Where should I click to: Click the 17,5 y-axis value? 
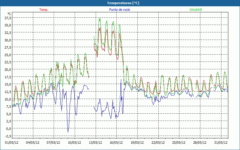pos(8,77)
